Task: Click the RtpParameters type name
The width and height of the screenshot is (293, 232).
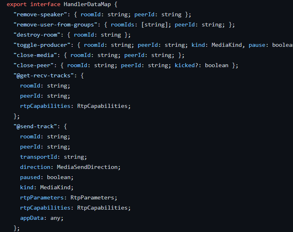Action: (x=93, y=198)
